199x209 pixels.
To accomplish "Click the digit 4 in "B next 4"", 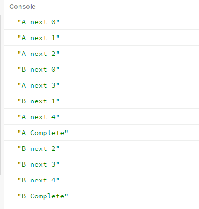I will pyautogui.click(x=53, y=180).
